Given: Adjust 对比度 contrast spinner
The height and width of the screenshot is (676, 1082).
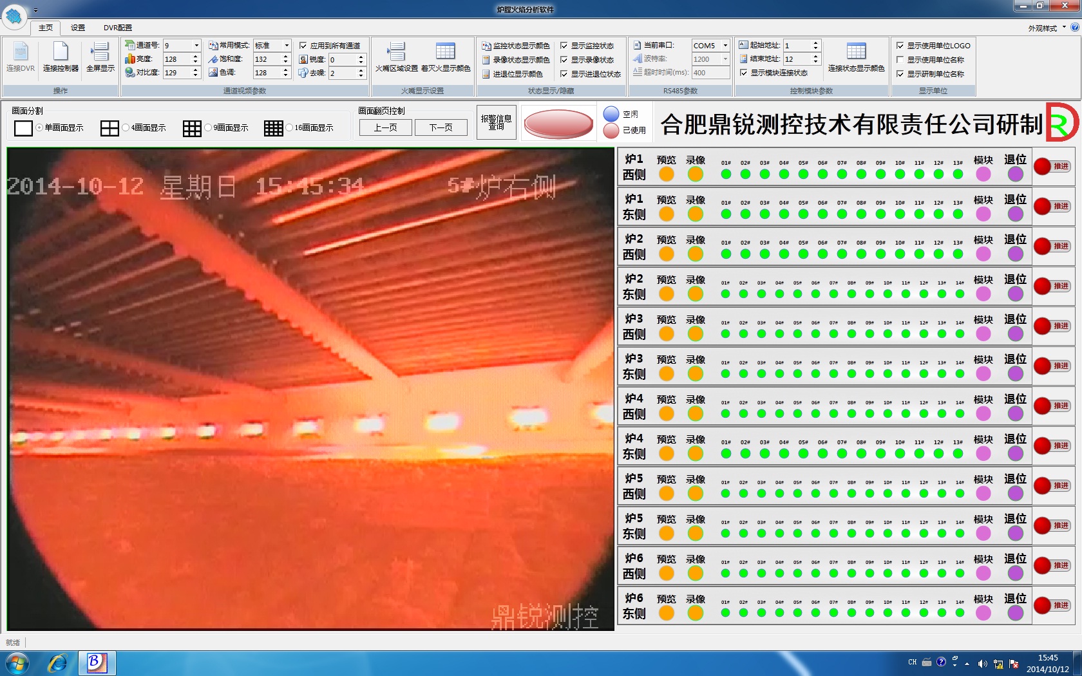Looking at the screenshot, I should click(195, 73).
